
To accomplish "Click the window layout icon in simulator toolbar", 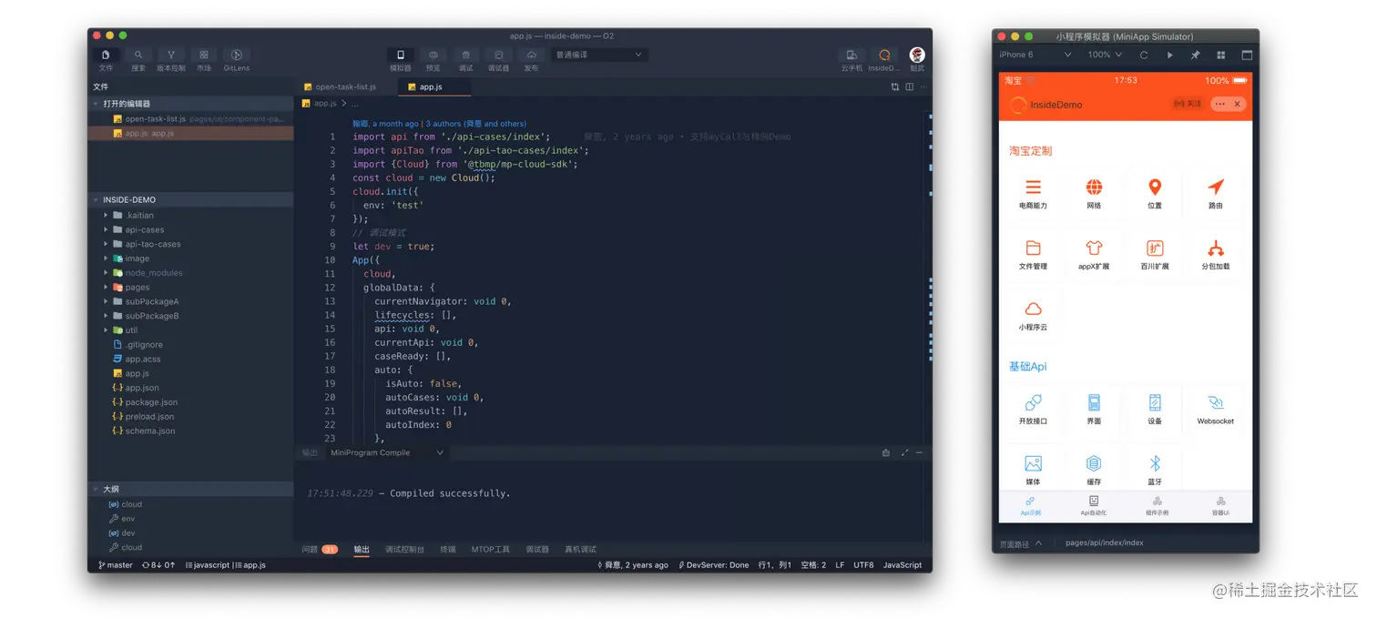I will pyautogui.click(x=1247, y=55).
